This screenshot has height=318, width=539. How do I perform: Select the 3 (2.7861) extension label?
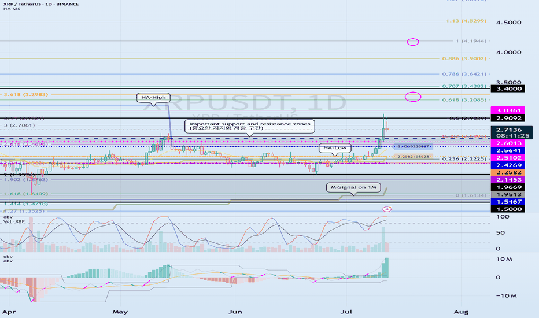[19, 125]
